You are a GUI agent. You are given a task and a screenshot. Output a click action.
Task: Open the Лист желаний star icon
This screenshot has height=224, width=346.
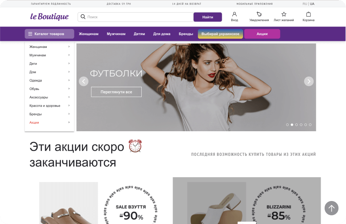click(284, 14)
